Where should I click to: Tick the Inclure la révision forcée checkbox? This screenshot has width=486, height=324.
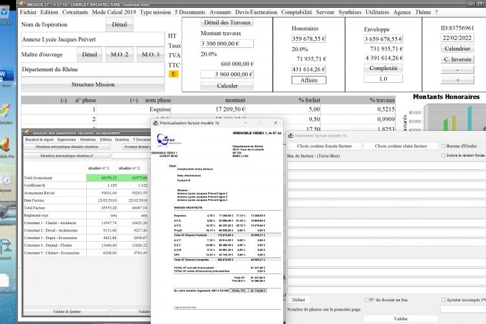[x=443, y=156]
